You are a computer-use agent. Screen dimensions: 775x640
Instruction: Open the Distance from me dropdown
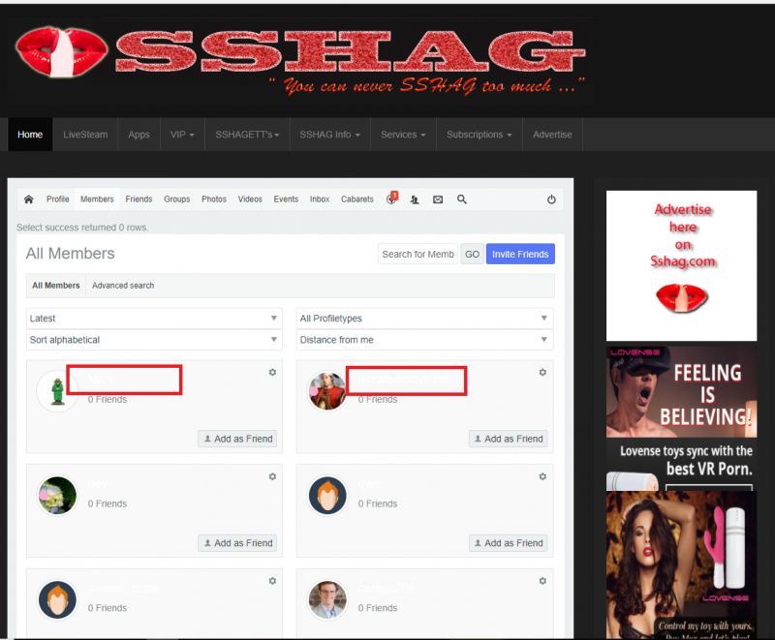point(424,340)
